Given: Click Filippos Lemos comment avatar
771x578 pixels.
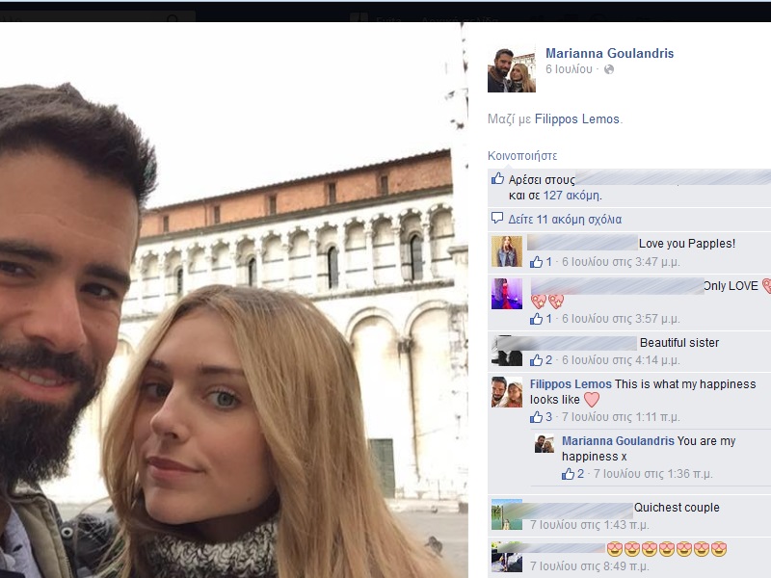Looking at the screenshot, I should click(x=507, y=392).
